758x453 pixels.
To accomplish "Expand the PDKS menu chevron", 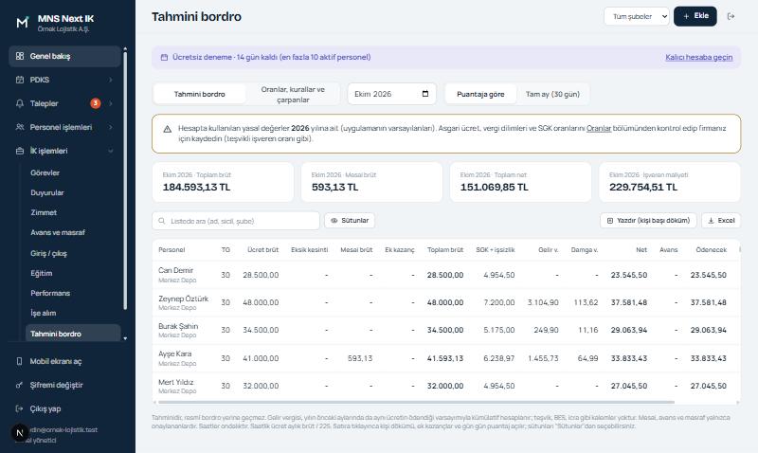I will click(110, 80).
